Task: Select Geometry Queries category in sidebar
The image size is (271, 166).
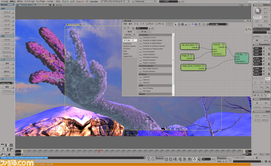Action: [x=129, y=46]
